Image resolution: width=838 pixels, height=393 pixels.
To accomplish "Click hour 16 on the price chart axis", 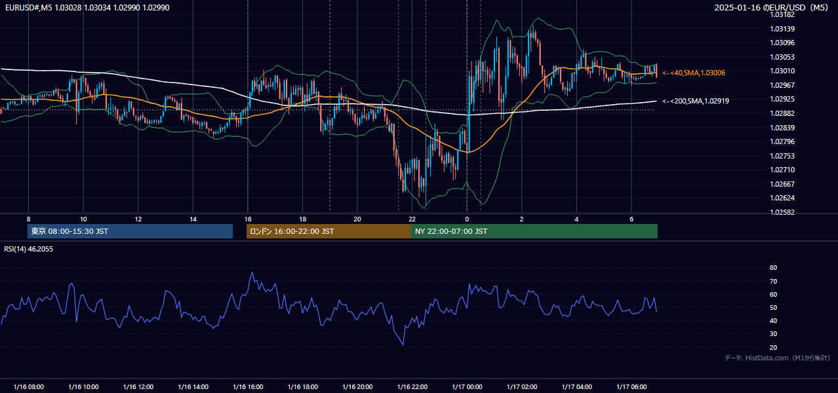I will coord(248,219).
